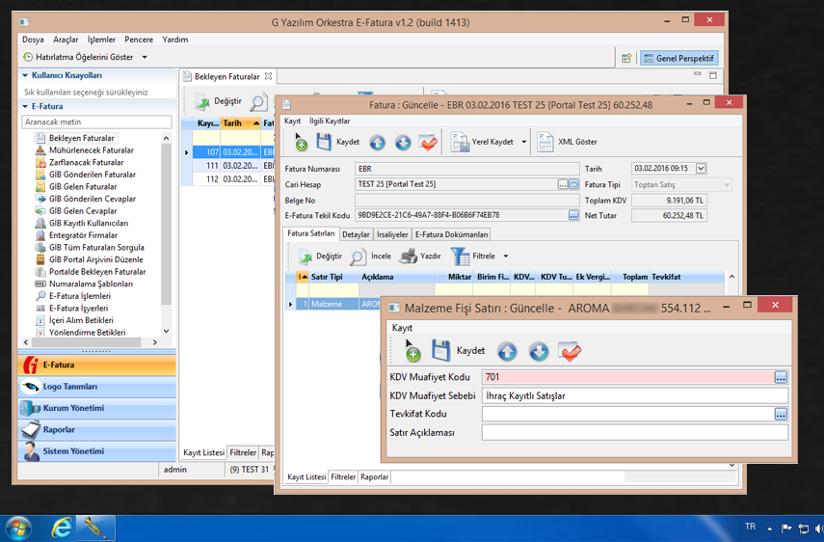Click up arrow icon in Fatura Güncelle toolbar
Image resolution: width=824 pixels, height=542 pixels.
[377, 143]
